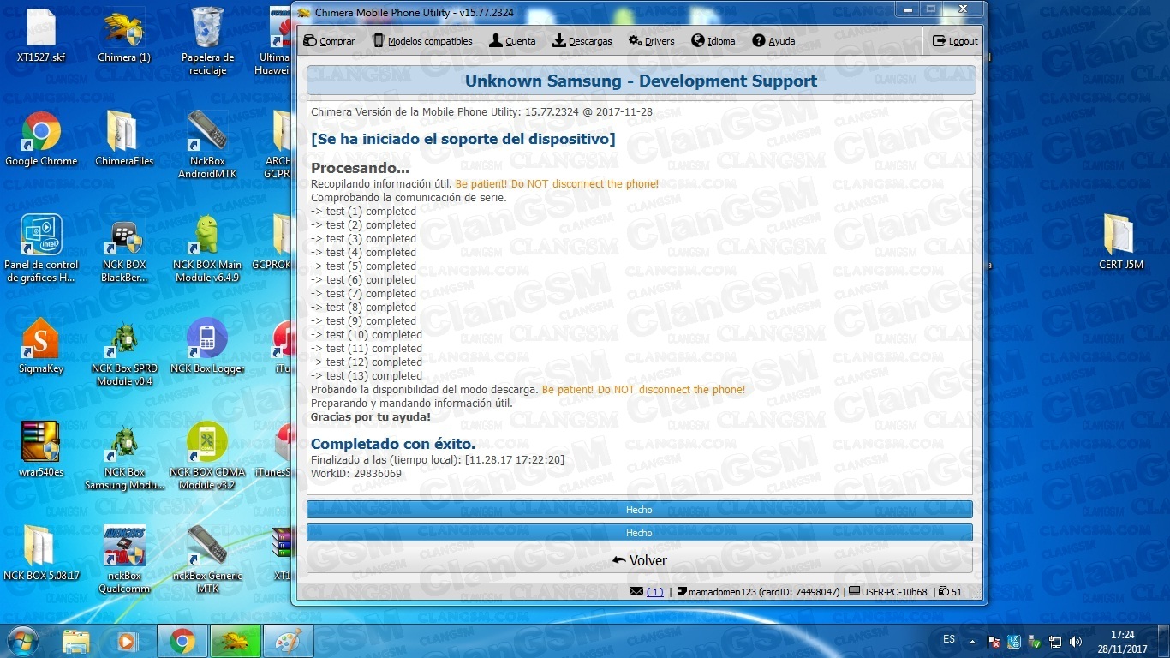Select the NckBox AndroidMTK shortcut
Image resolution: width=1170 pixels, height=658 pixels.
coord(207,144)
